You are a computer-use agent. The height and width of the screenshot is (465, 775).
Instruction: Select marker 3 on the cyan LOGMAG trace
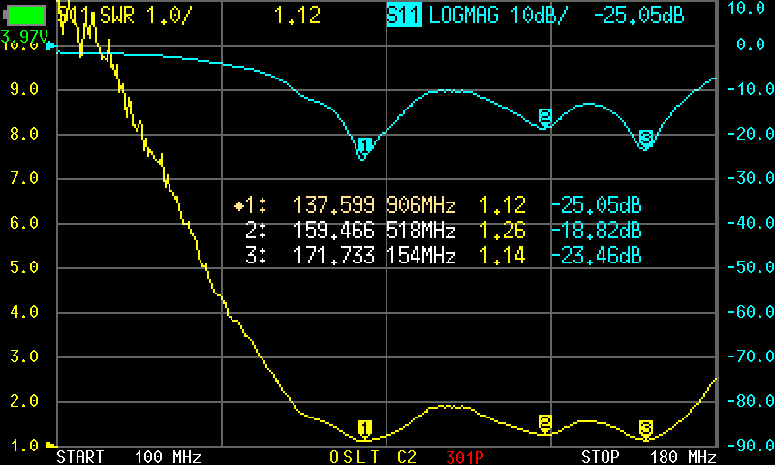point(646,139)
